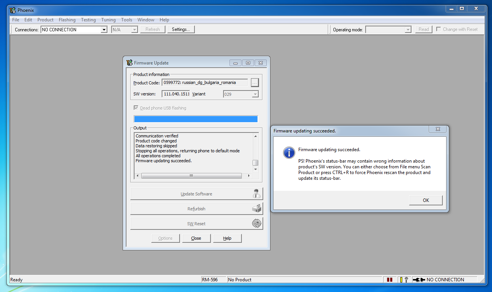The height and width of the screenshot is (292, 492).
Task: Click the blue flashing progress bar
Action: tap(196, 119)
